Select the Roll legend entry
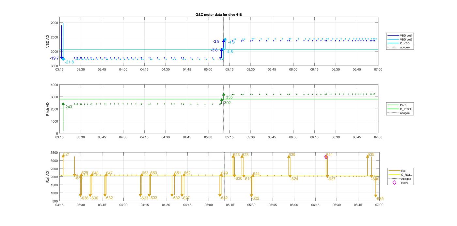The height and width of the screenshot is (226, 457). pos(398,171)
